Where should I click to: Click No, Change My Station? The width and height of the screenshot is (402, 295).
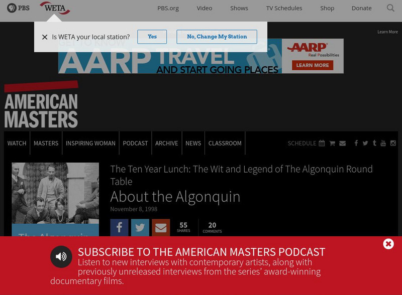pyautogui.click(x=217, y=37)
